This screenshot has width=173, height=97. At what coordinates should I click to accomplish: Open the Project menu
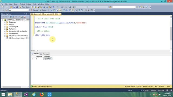click(22, 4)
